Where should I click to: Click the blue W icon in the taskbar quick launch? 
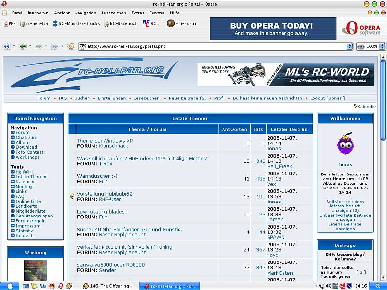click(43, 286)
